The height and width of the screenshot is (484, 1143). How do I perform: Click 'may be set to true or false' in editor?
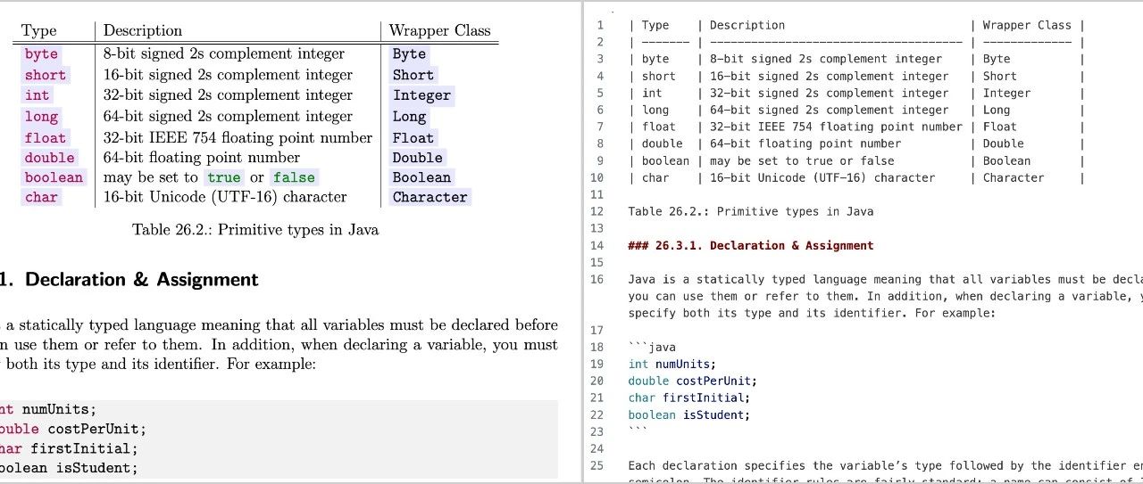click(802, 160)
